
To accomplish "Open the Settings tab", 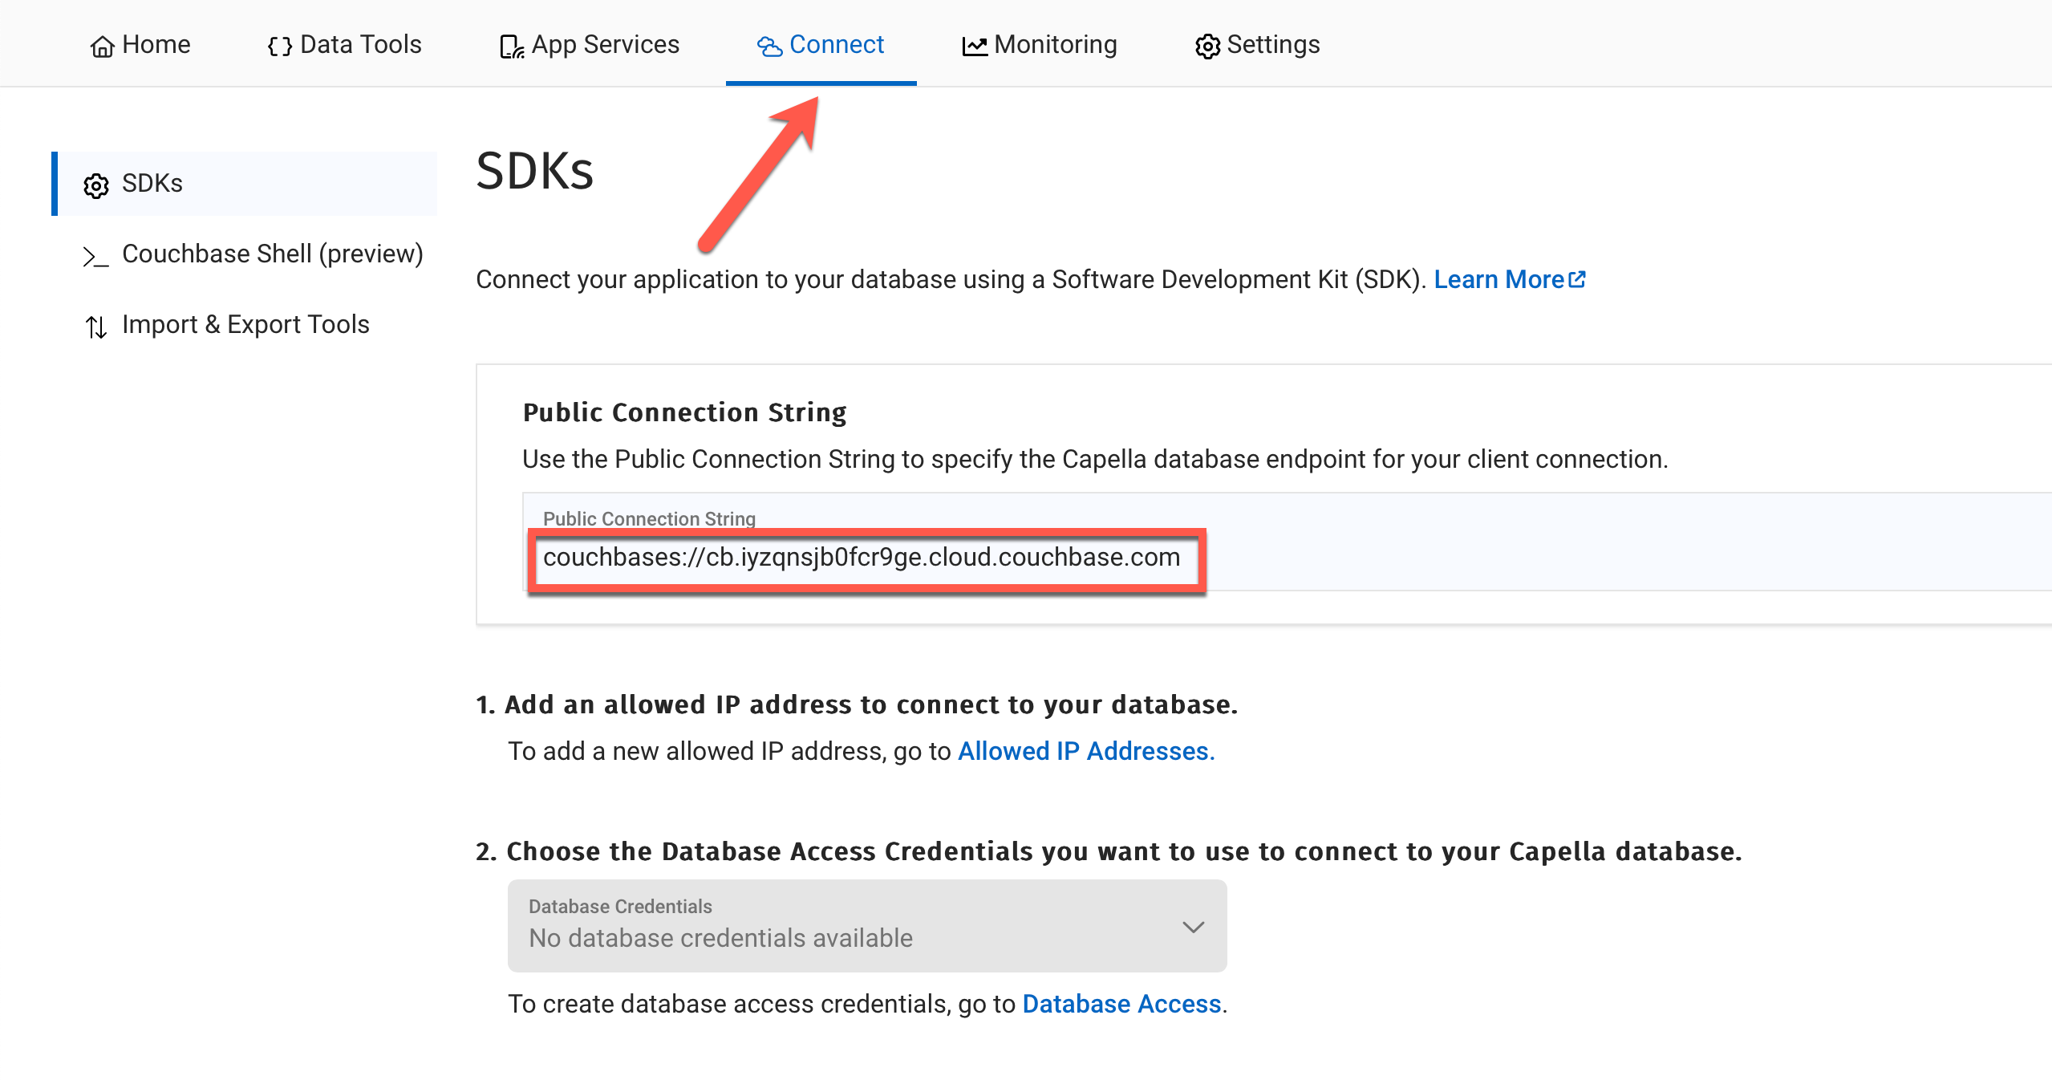I will point(1257,44).
